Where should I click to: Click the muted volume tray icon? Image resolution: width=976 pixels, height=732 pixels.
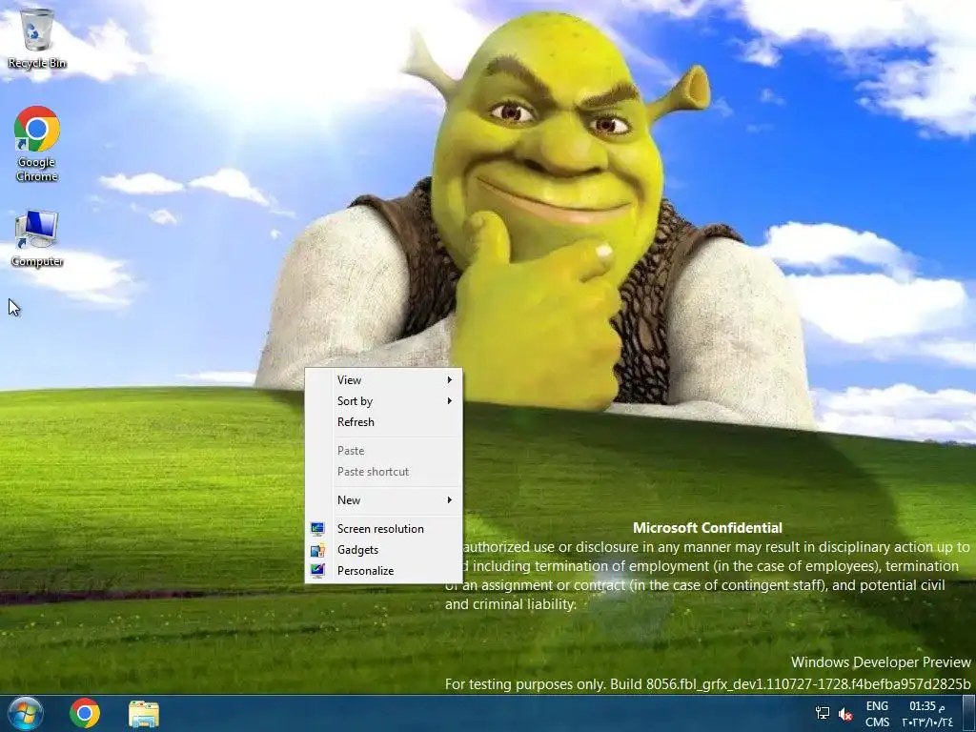845,714
